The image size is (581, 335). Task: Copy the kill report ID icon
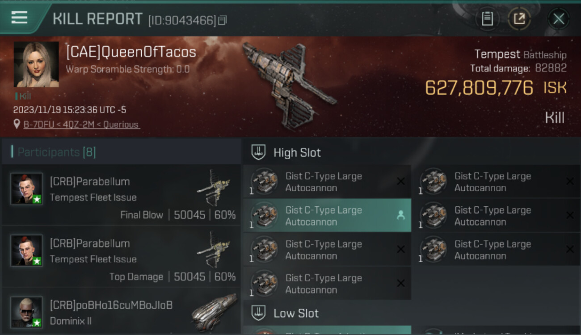[x=223, y=20]
